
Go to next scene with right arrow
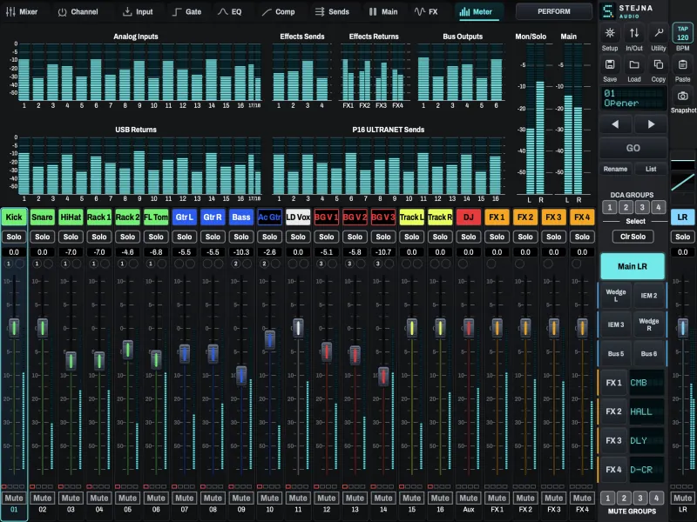click(x=651, y=124)
